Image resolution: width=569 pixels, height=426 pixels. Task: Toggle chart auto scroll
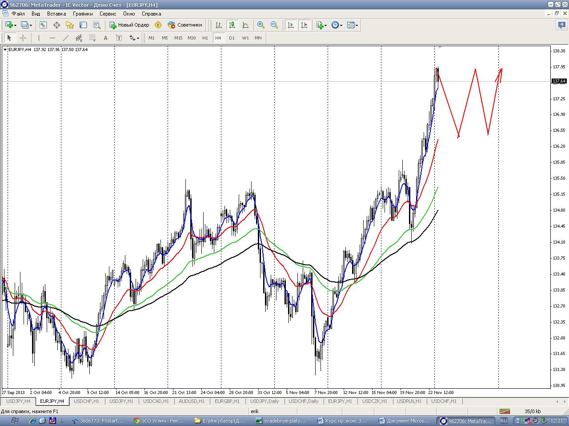click(291, 25)
